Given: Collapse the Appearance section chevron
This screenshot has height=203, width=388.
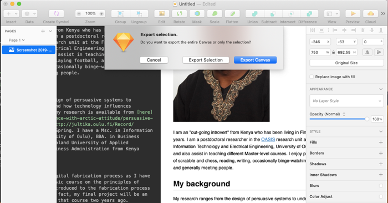Looking at the screenshot, I should click(x=381, y=89).
